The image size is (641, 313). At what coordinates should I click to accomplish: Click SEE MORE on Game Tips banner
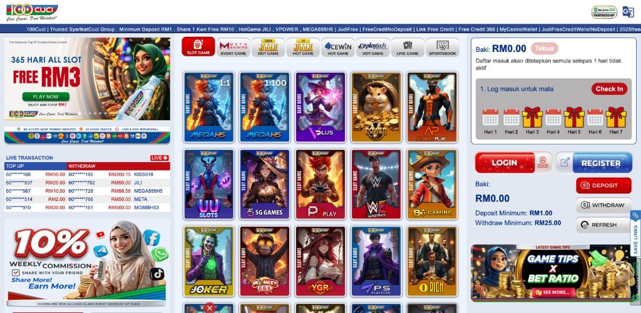(552, 292)
